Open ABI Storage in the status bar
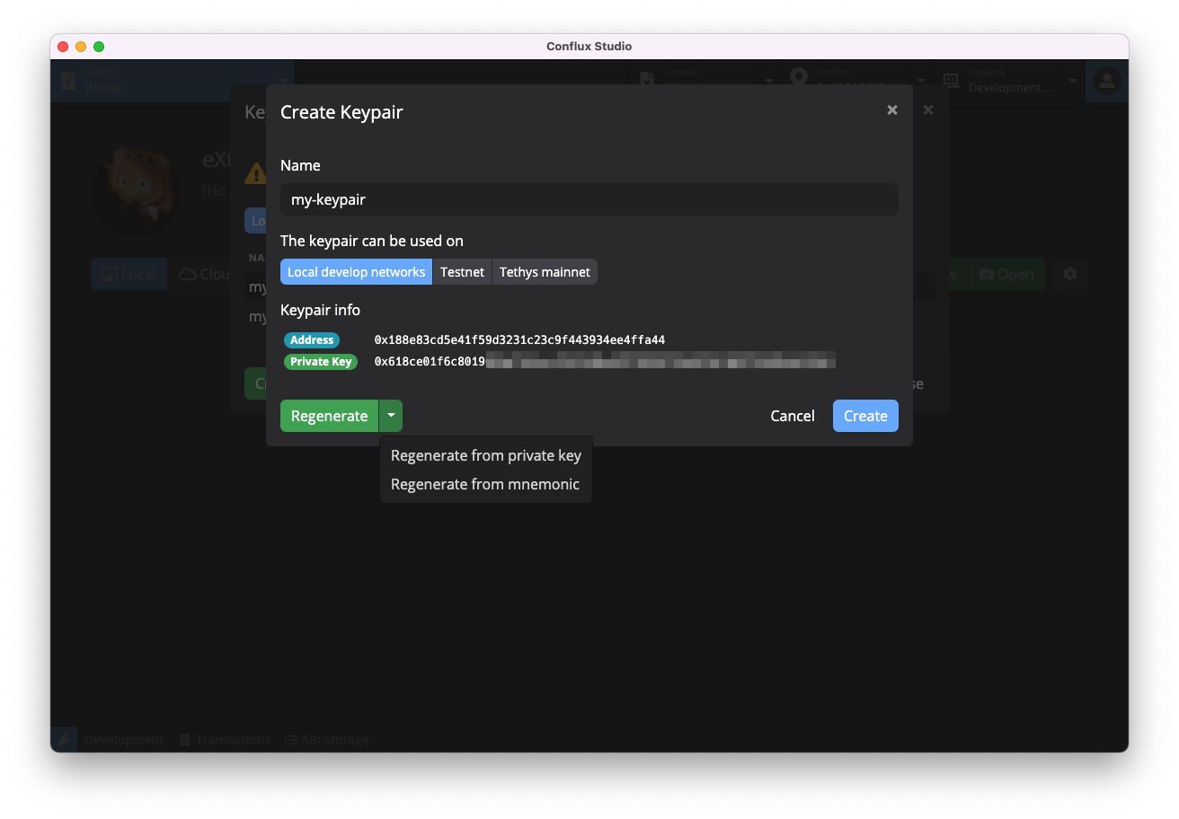The image size is (1179, 819). (326, 740)
